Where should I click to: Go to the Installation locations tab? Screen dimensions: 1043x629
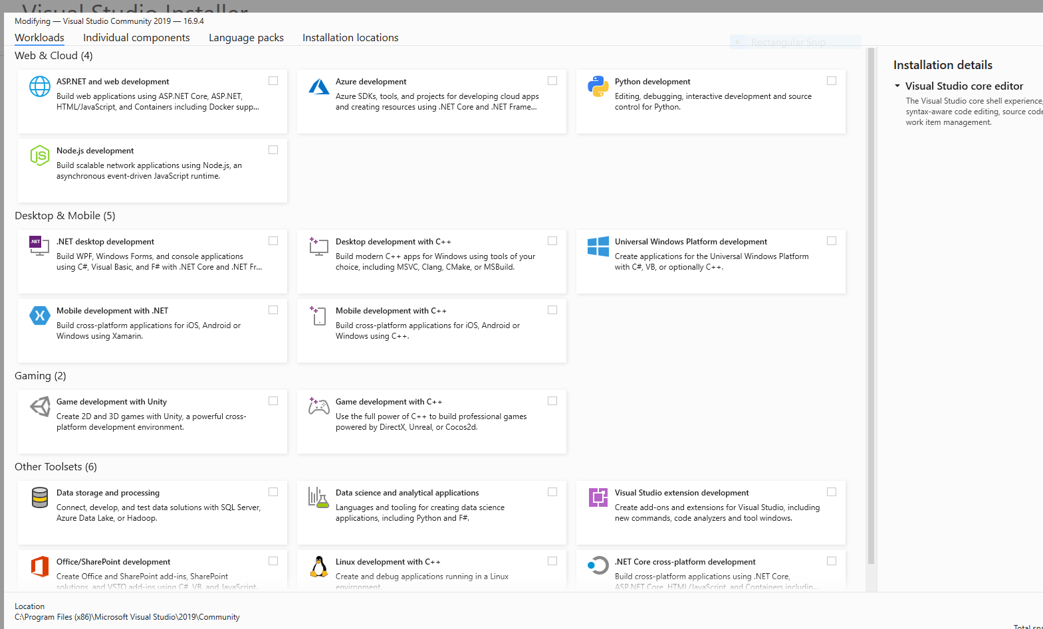point(350,38)
